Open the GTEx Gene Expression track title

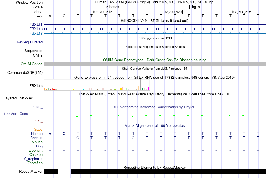pyautogui.click(x=155, y=78)
